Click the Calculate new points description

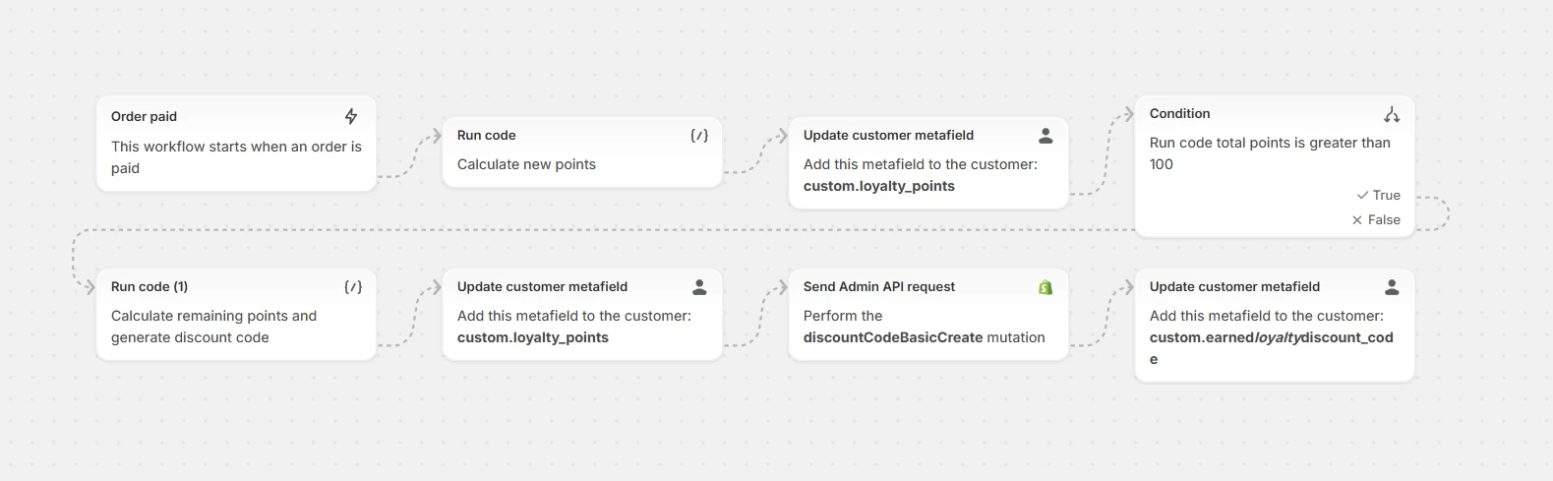[526, 164]
